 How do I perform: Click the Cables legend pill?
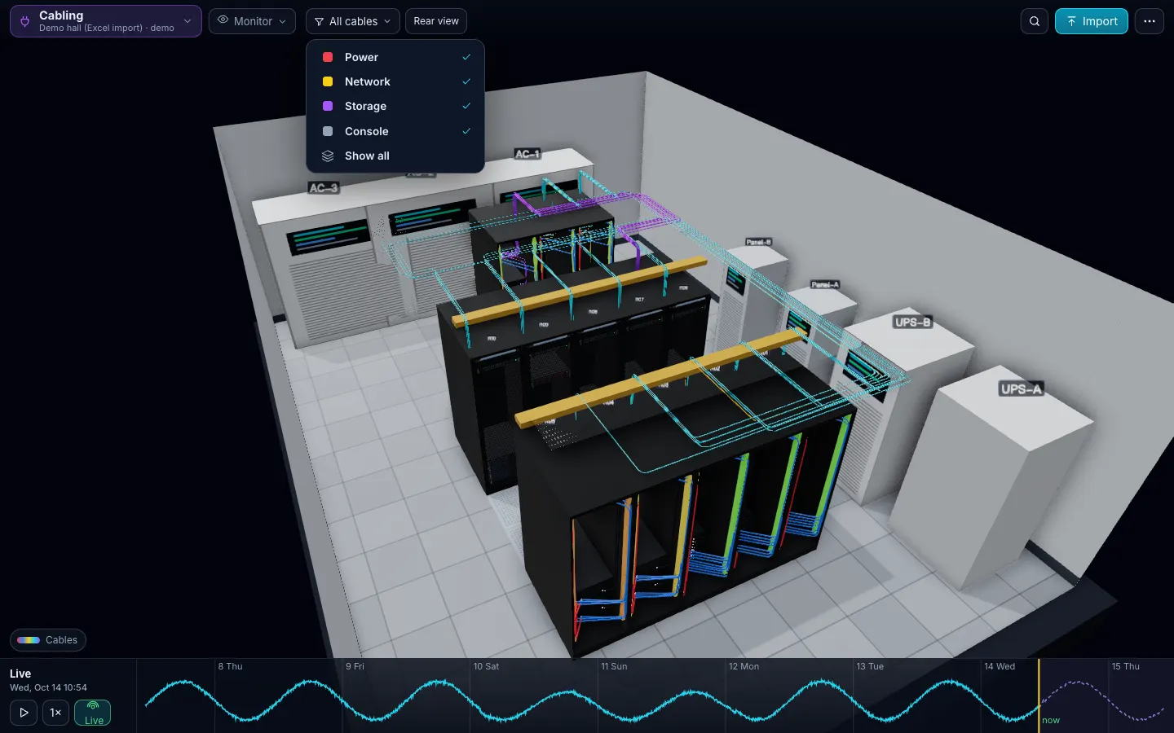coord(48,640)
